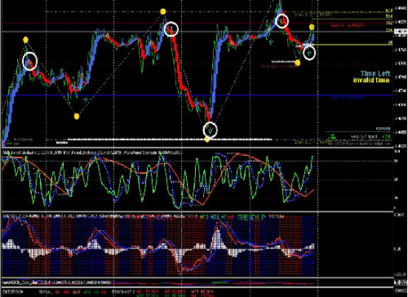Click the red Zone 2 line label
This screenshot has width=408, height=297.
347,25
